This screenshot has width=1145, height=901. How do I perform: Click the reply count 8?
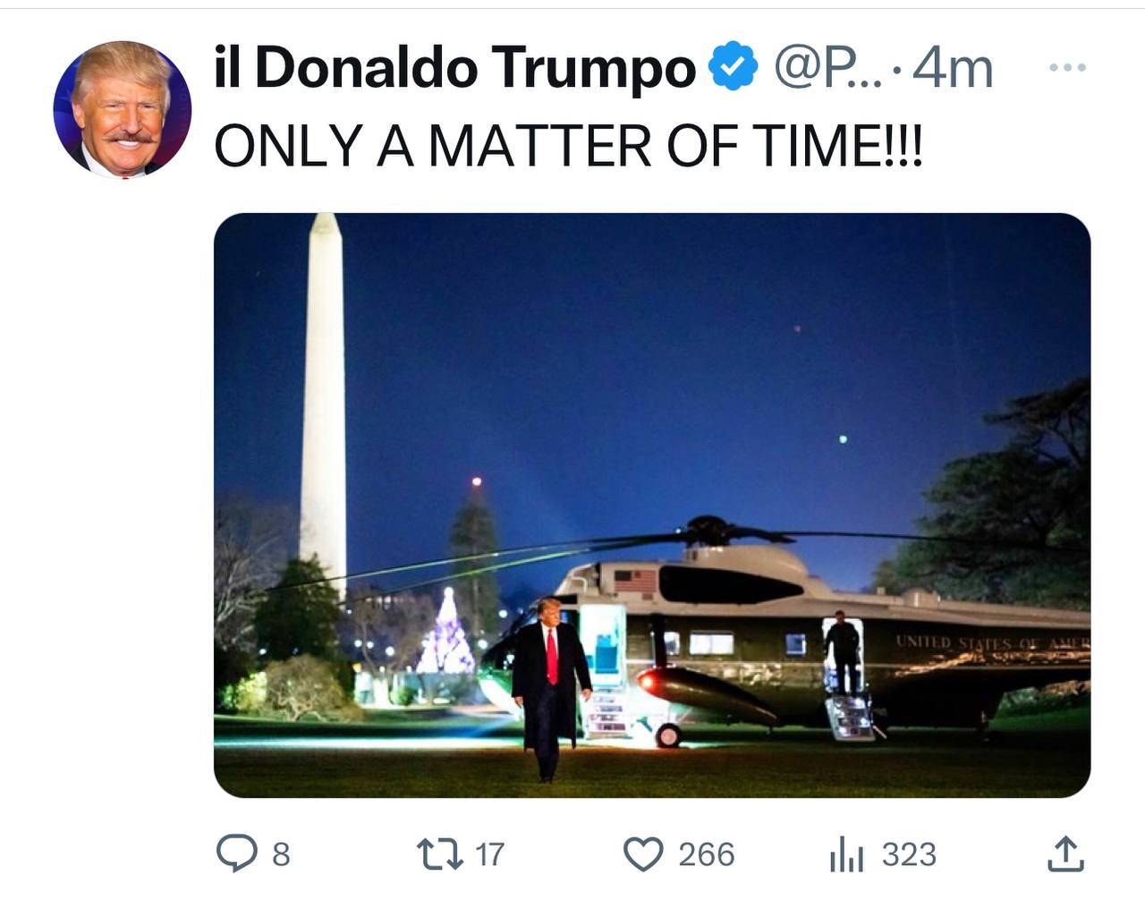(x=281, y=854)
